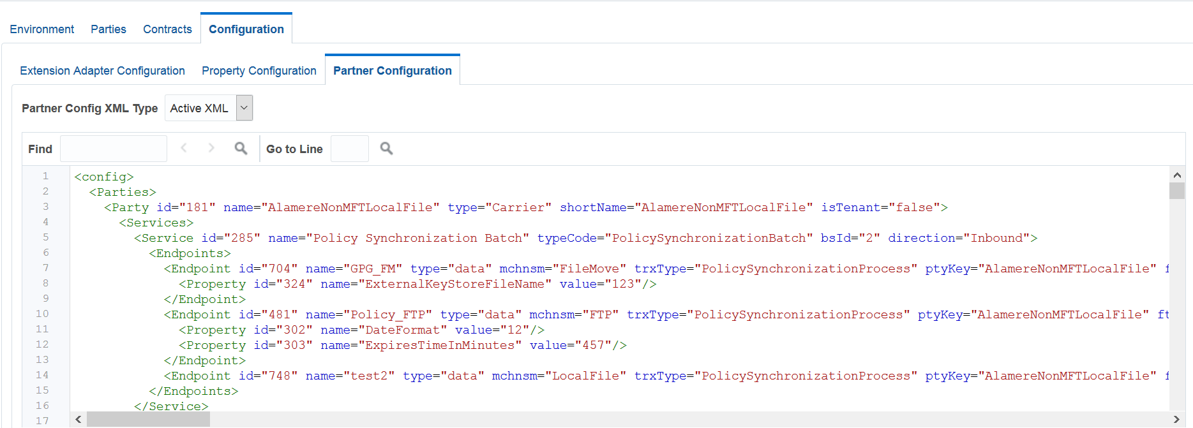The height and width of the screenshot is (428, 1193).
Task: Click the dropdown arrow next to Active XML
Action: pyautogui.click(x=243, y=107)
